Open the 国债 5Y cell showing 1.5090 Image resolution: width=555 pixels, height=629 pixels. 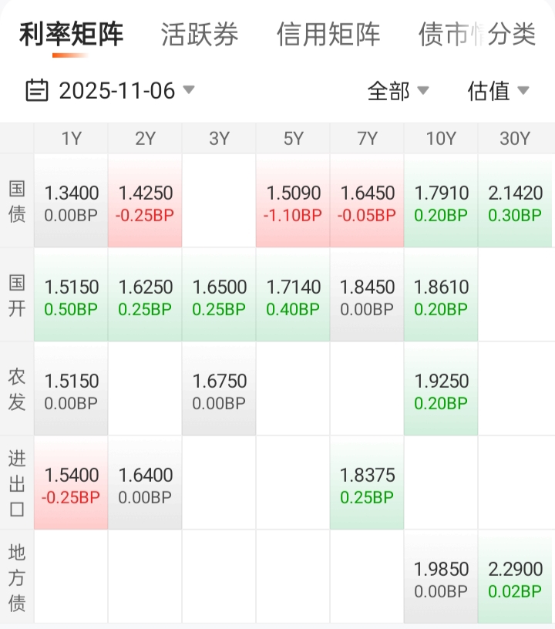tap(293, 202)
